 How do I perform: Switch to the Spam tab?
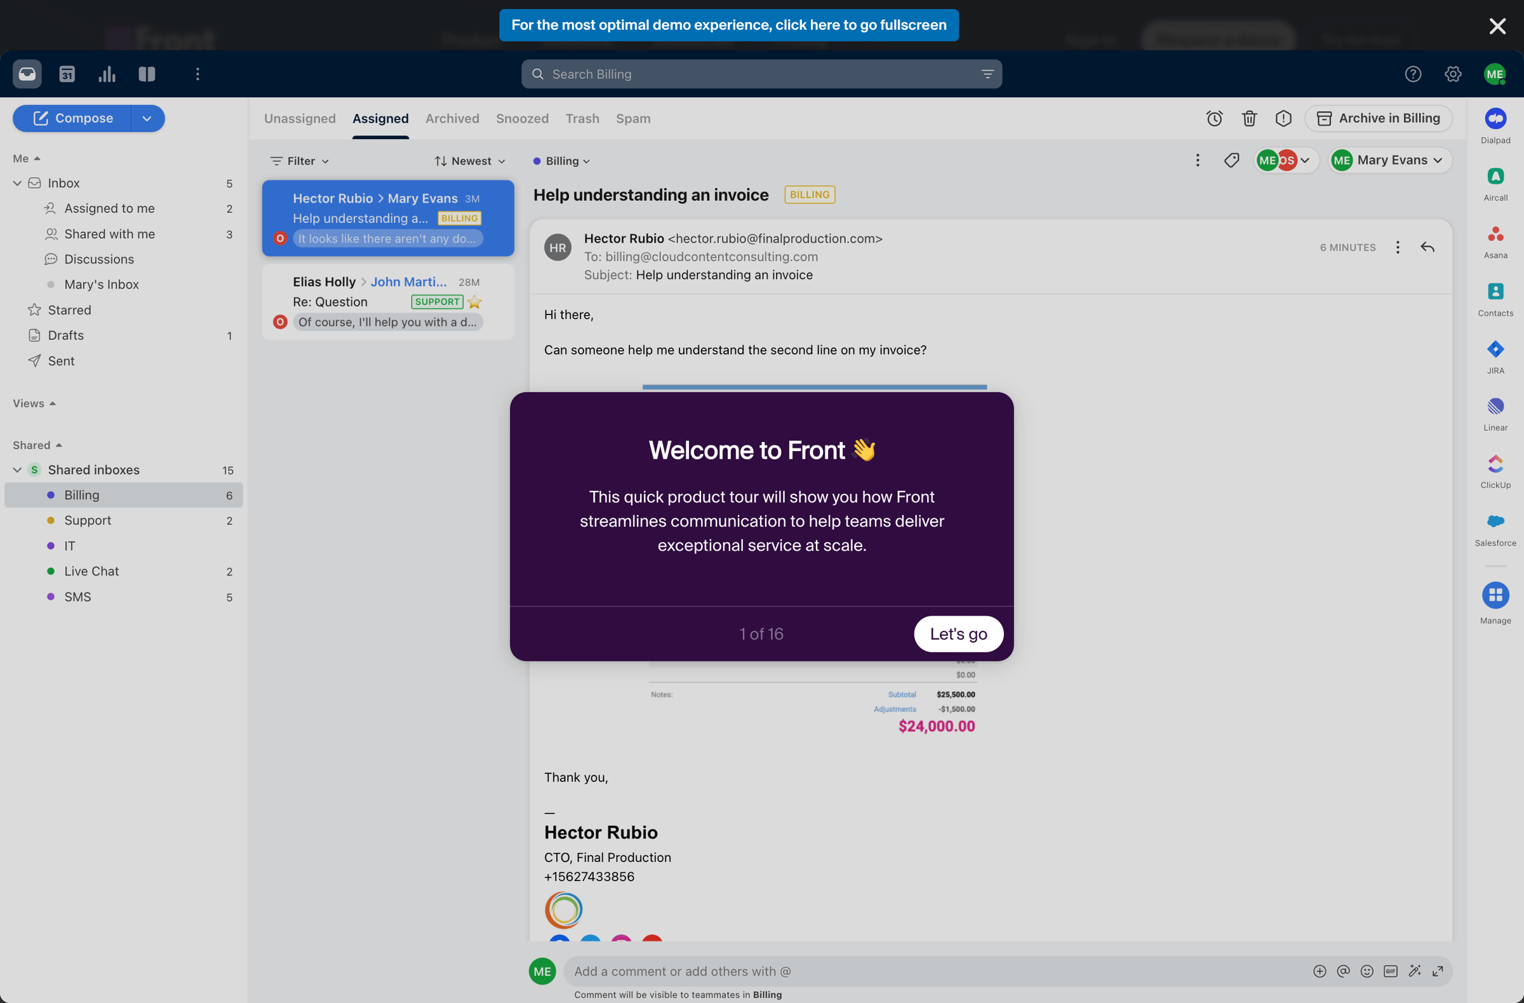[x=632, y=119]
